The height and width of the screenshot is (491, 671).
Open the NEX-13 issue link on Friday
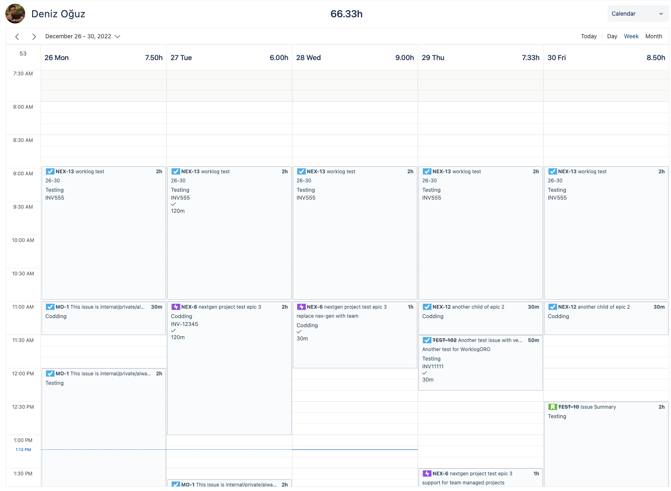(x=567, y=172)
